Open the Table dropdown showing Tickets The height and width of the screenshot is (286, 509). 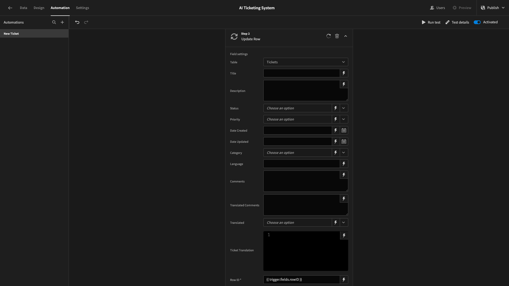(x=306, y=62)
